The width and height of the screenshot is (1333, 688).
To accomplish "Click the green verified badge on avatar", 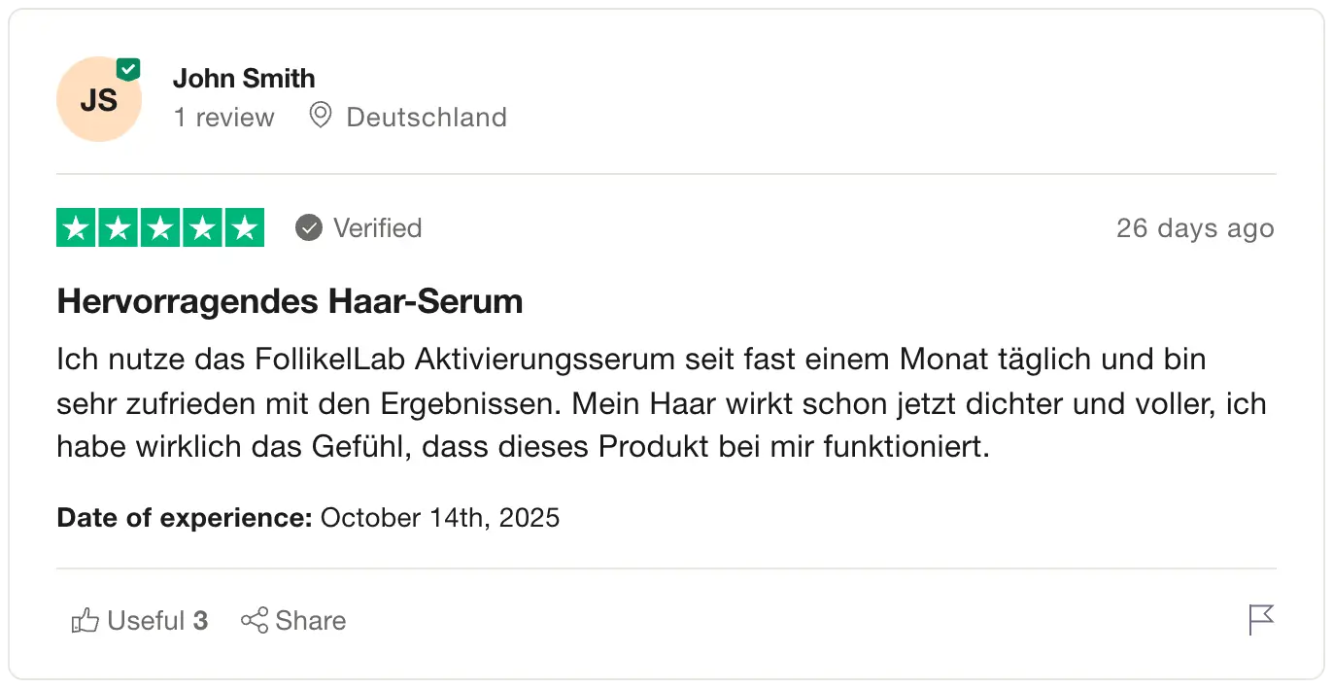I will pyautogui.click(x=128, y=70).
